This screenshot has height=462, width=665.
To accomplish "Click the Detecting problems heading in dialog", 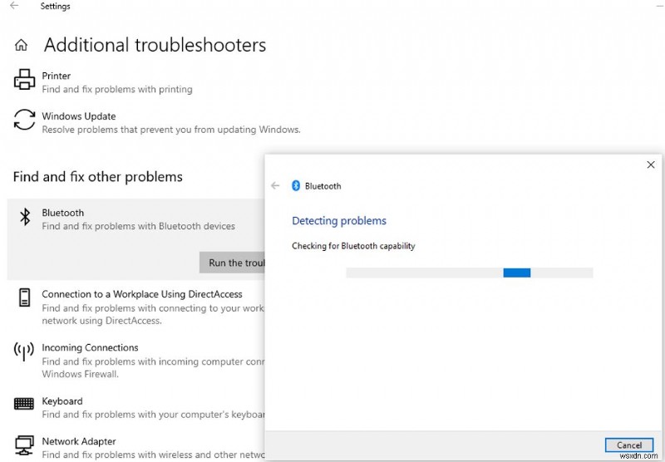I will point(339,221).
